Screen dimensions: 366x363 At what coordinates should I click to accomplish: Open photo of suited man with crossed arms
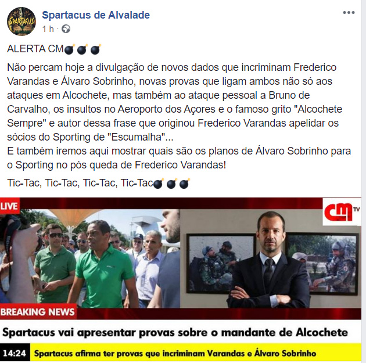[x=271, y=258]
